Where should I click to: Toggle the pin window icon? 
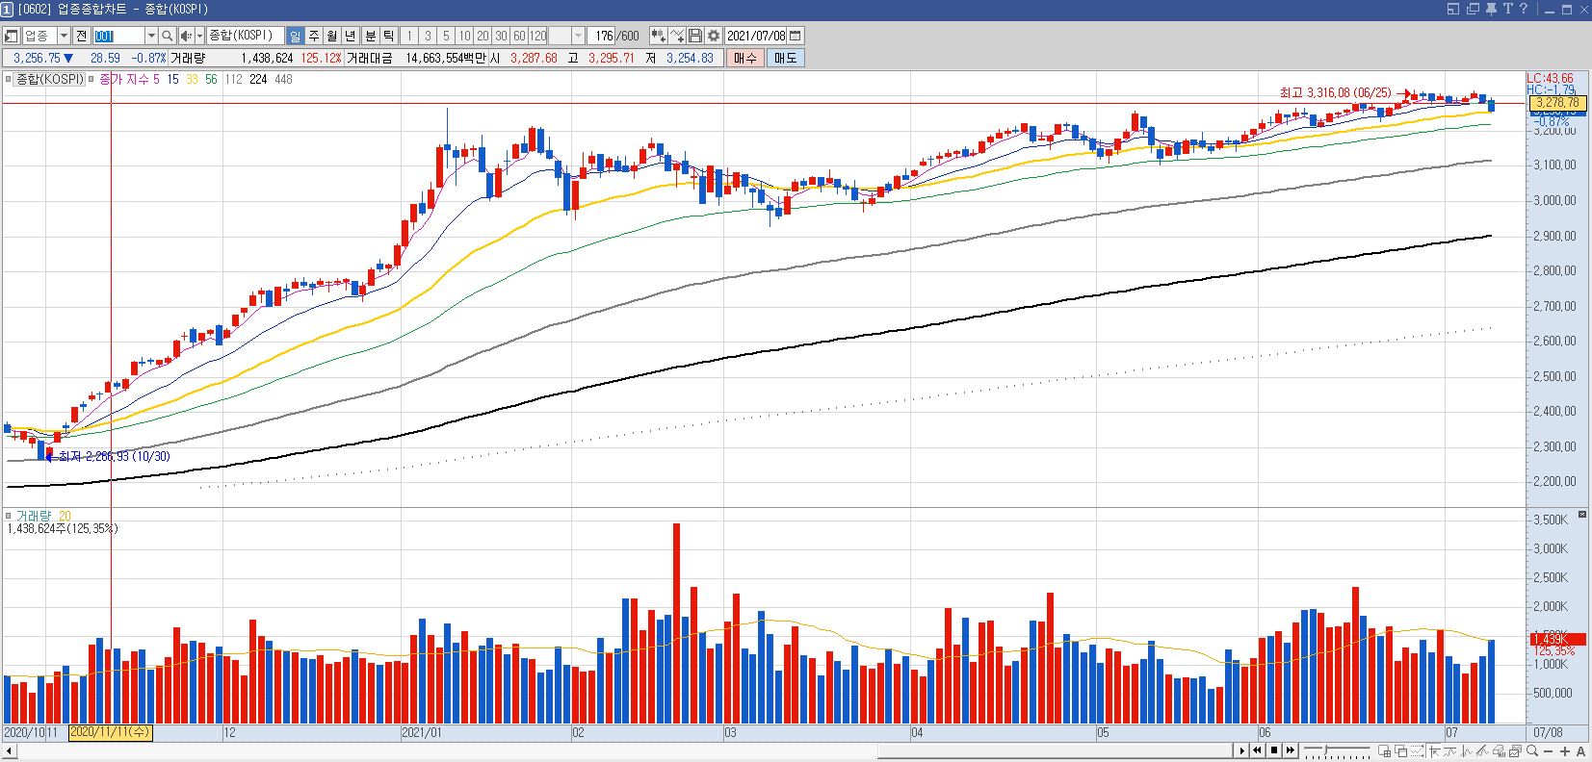coord(1491,9)
